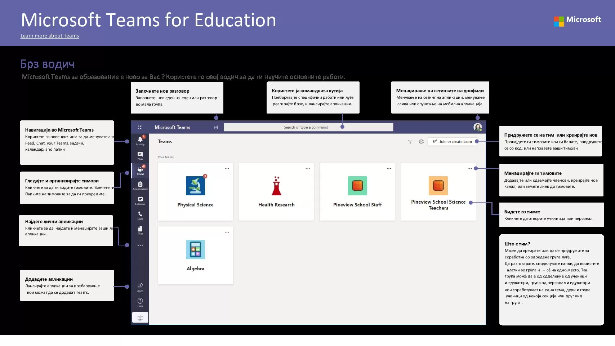The width and height of the screenshot is (615, 346).
Task: Open the Health Research flask icon
Action: pyautogui.click(x=276, y=186)
